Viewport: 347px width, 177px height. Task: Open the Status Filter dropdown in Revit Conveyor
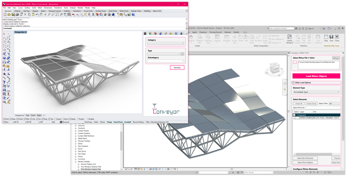point(334,104)
